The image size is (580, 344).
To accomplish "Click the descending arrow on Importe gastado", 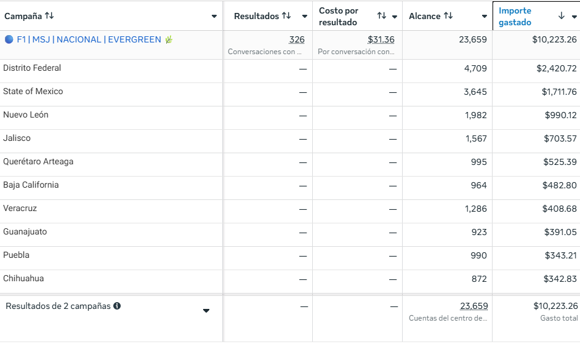I will tap(562, 16).
